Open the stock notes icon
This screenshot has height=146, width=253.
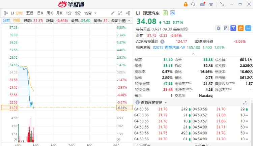click(226, 28)
